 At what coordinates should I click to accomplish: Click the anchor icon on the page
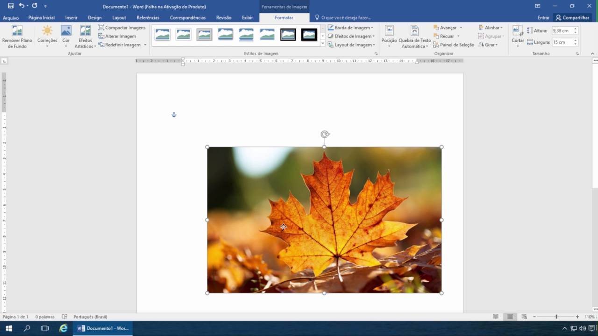tap(174, 115)
